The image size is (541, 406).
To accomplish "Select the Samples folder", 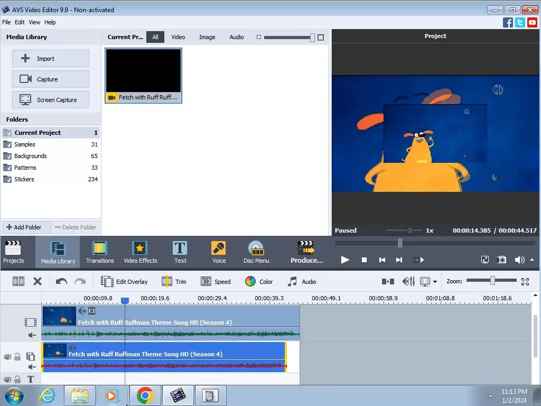I will pos(50,144).
